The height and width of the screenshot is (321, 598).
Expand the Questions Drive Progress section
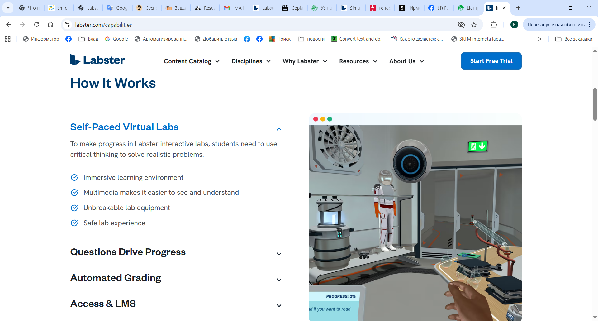[x=279, y=254]
